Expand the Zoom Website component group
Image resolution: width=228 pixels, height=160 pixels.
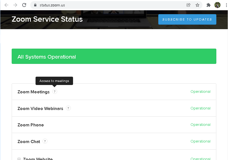tap(19, 159)
